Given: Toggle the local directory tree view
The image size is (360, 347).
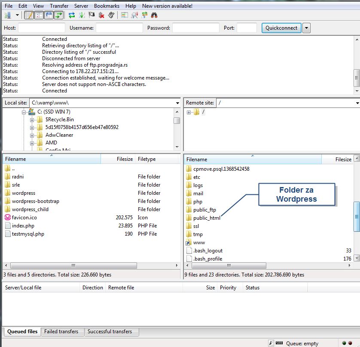Looking at the screenshot, I should (x=39, y=15).
